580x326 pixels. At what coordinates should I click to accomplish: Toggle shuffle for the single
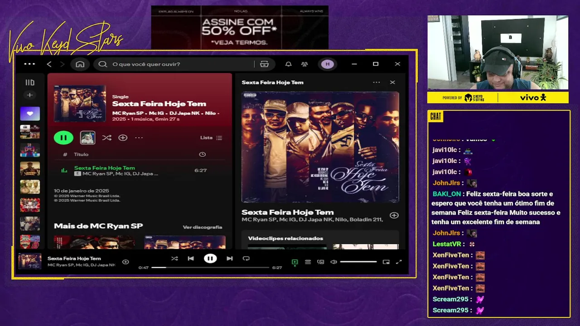[107, 138]
